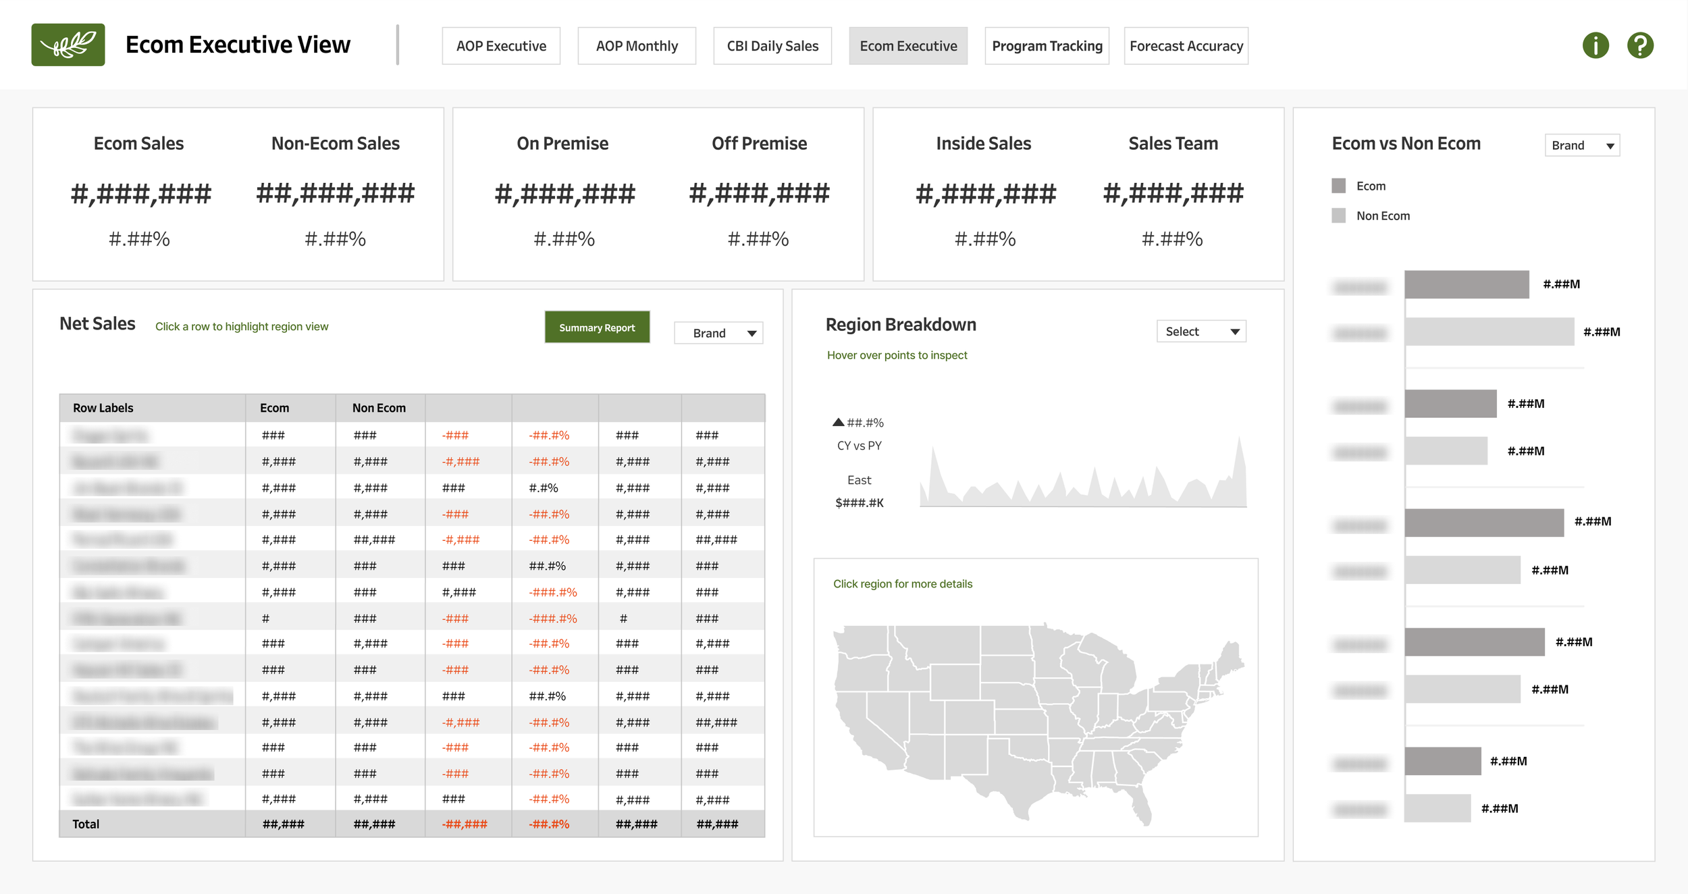Click the green leaf logo icon
This screenshot has width=1688, height=894.
click(x=68, y=45)
